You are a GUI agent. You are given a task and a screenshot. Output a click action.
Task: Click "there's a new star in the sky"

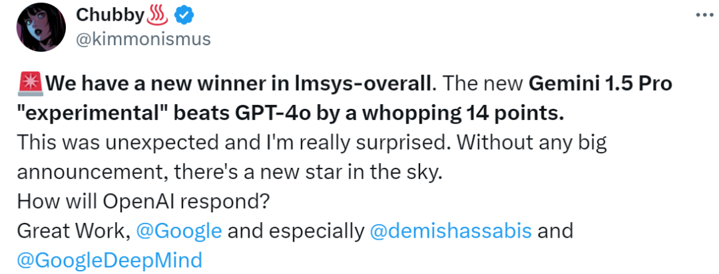tap(308, 171)
